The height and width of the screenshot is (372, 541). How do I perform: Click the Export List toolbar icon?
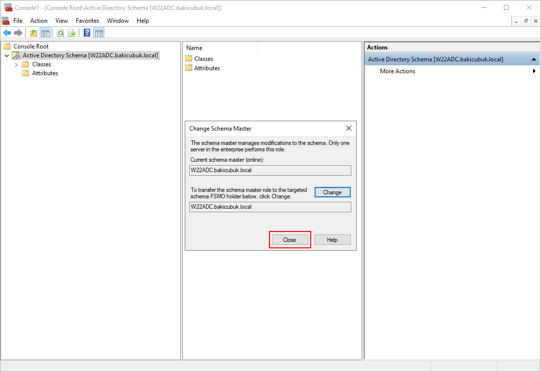coord(72,33)
